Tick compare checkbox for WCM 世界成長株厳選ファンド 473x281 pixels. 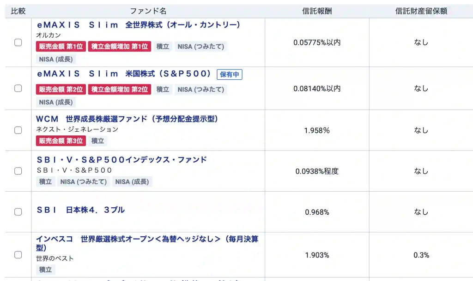18,130
